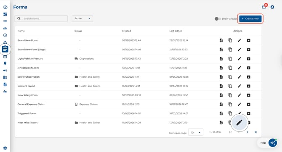Open the document icon in sidebar
The image size is (282, 152).
click(5, 84)
